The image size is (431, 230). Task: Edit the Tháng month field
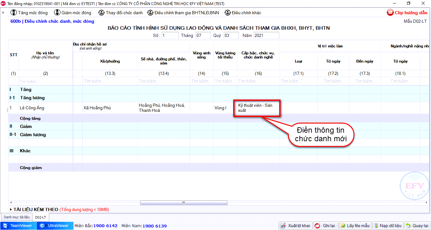pos(203,35)
